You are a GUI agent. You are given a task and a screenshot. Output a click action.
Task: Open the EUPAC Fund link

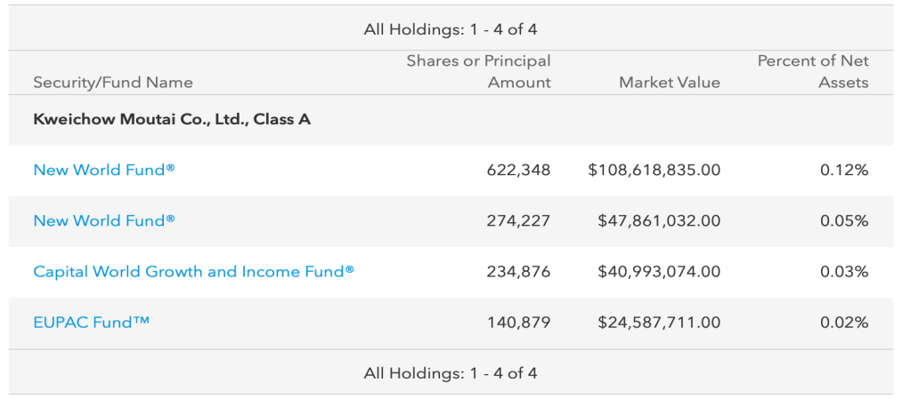[92, 322]
